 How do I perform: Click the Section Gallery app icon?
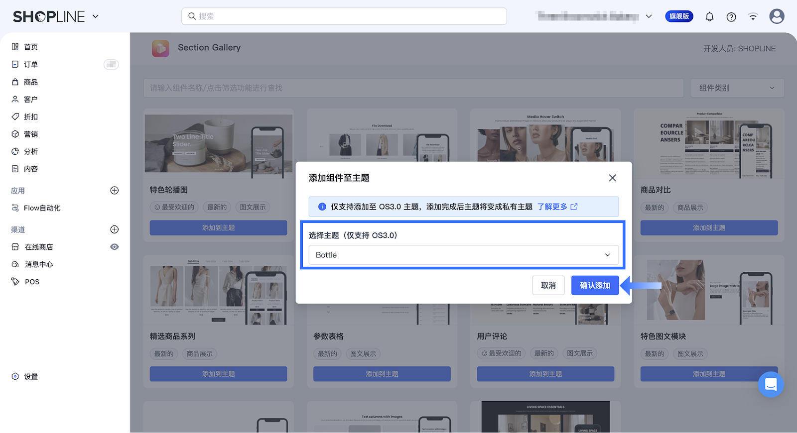coord(160,48)
